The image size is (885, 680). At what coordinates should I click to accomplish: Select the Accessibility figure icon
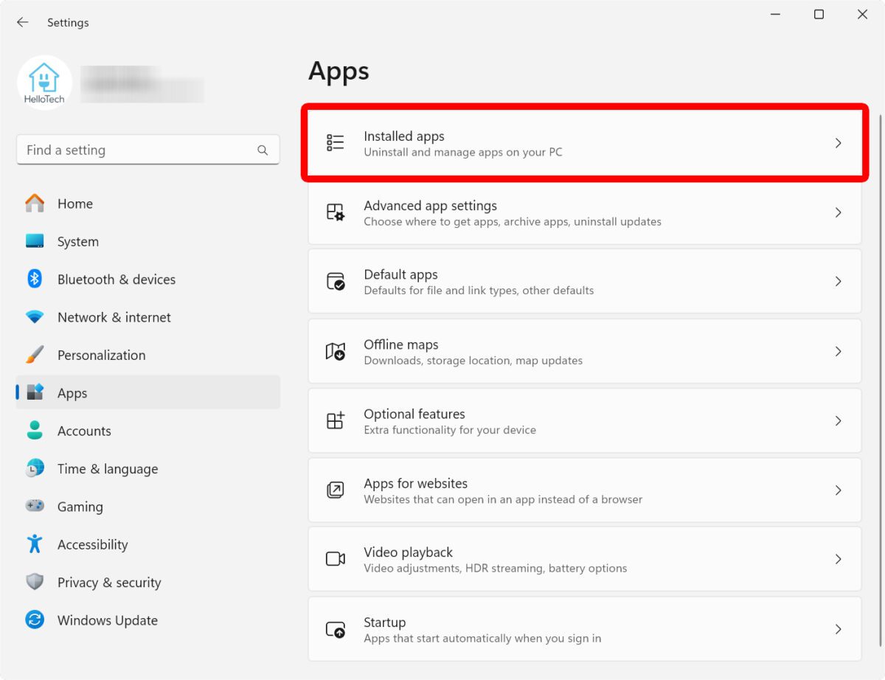pyautogui.click(x=35, y=544)
